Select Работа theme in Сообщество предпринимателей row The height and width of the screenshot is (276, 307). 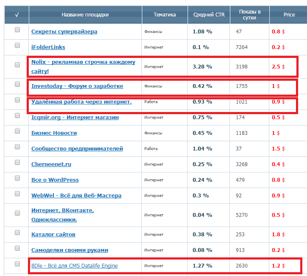coord(151,148)
